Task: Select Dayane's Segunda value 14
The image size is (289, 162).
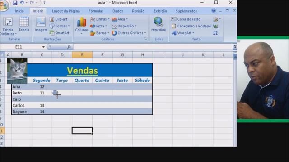Action: click(x=42, y=112)
